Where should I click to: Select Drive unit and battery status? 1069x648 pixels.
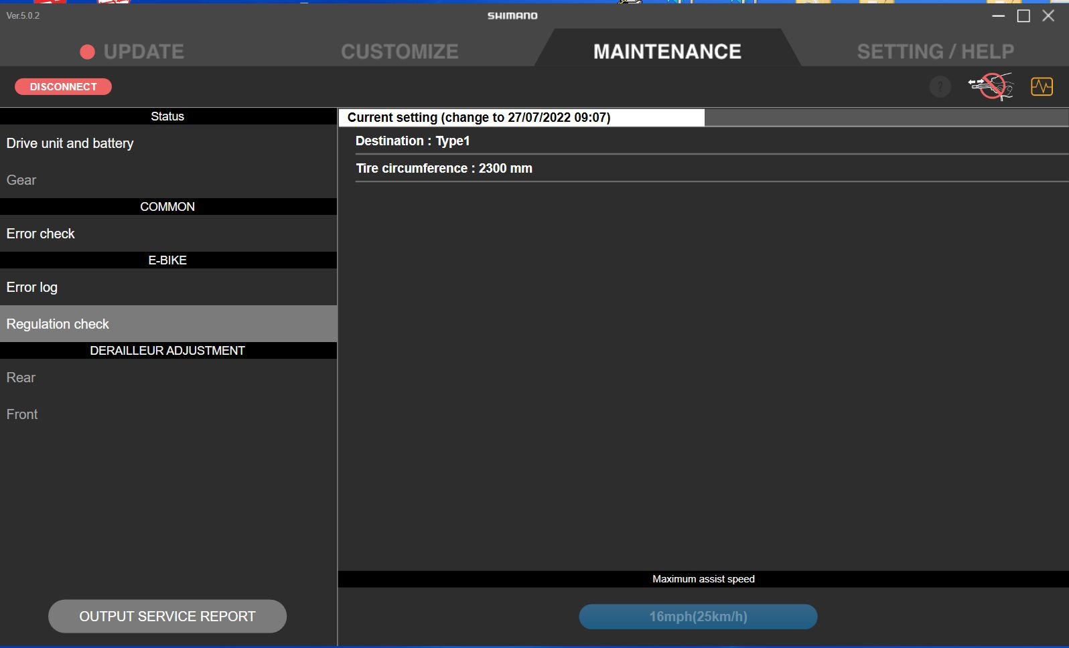(x=168, y=143)
